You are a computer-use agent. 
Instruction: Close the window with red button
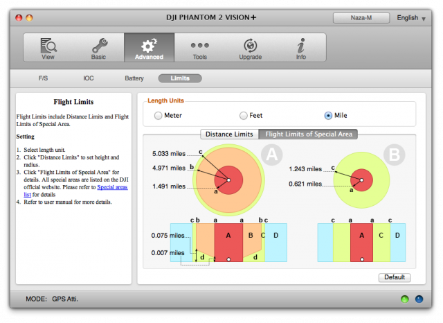pyautogui.click(x=19, y=18)
